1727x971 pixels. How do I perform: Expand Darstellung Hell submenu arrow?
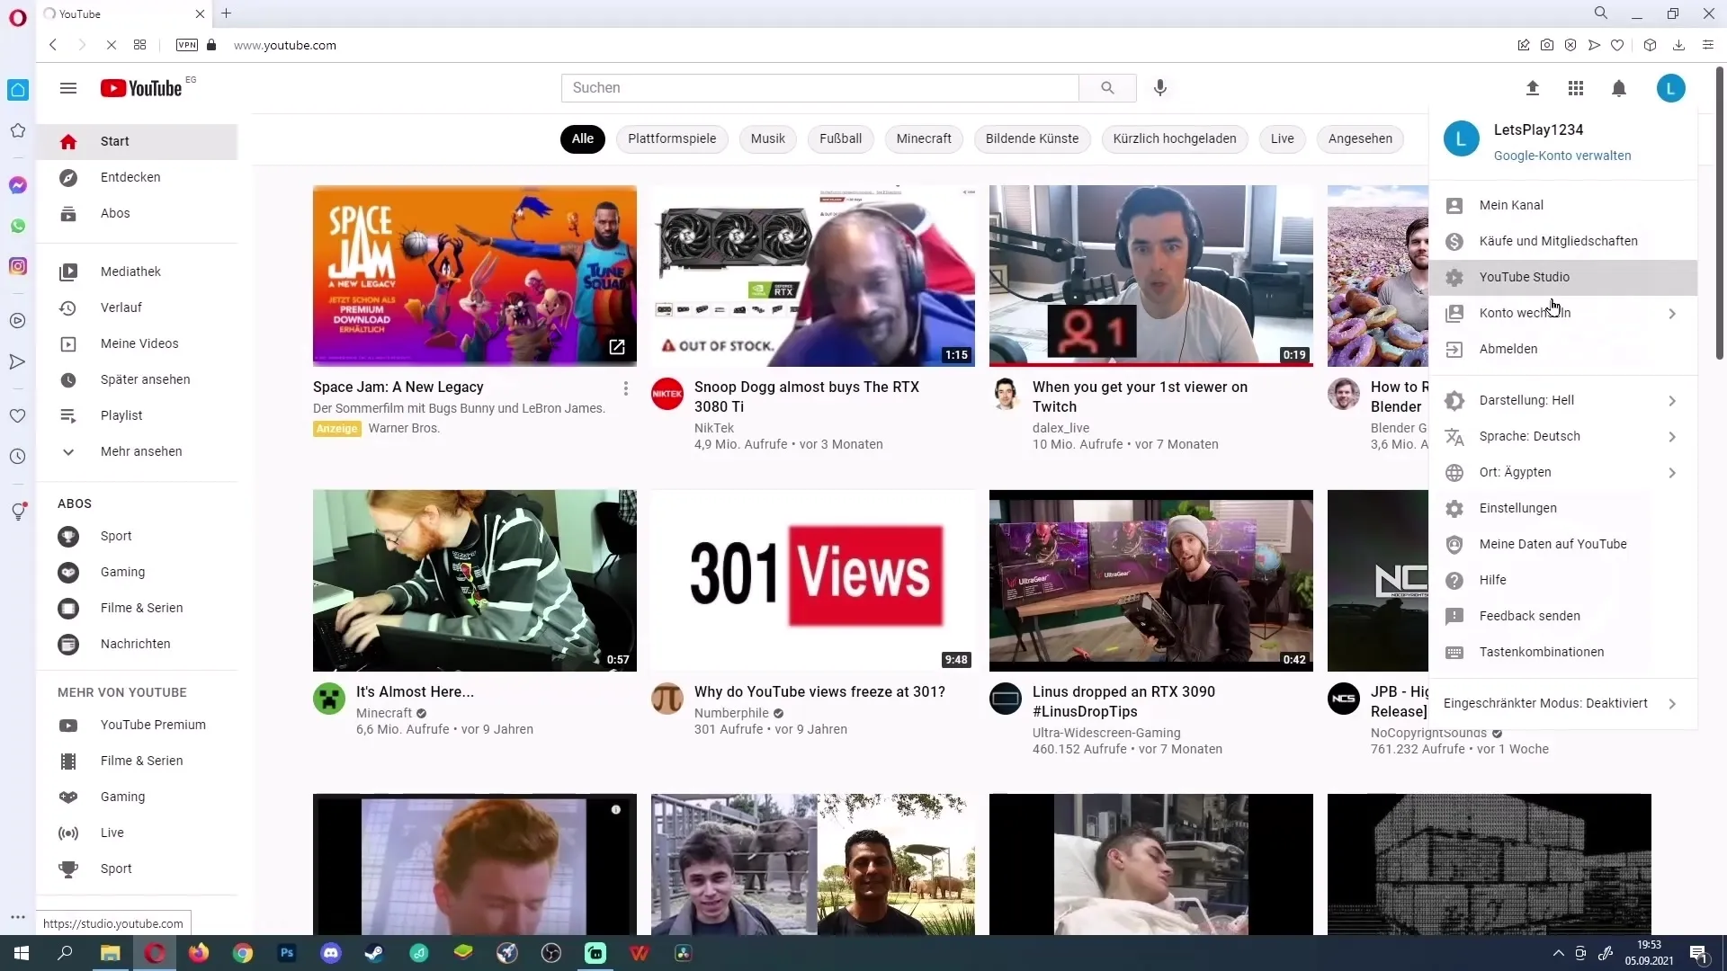1672,399
